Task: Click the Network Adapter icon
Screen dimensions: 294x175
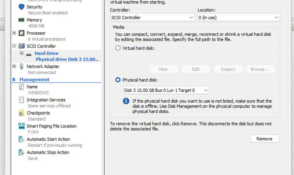Action: tap(21, 66)
